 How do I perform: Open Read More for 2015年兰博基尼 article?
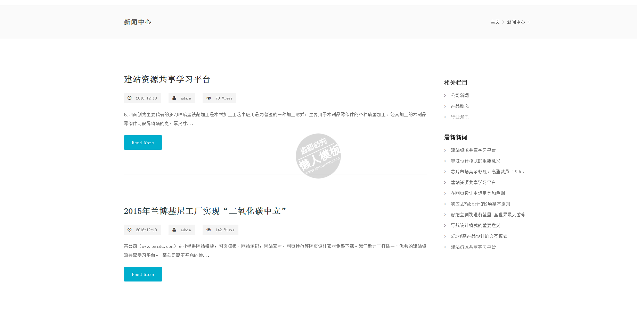(x=143, y=274)
